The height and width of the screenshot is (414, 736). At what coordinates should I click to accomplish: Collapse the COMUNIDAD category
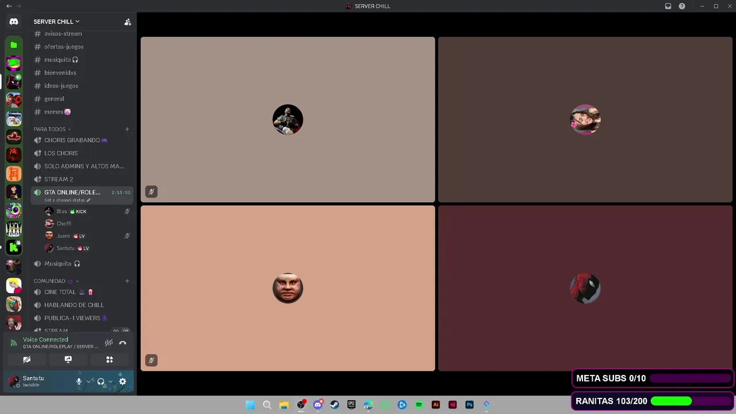pos(56,281)
